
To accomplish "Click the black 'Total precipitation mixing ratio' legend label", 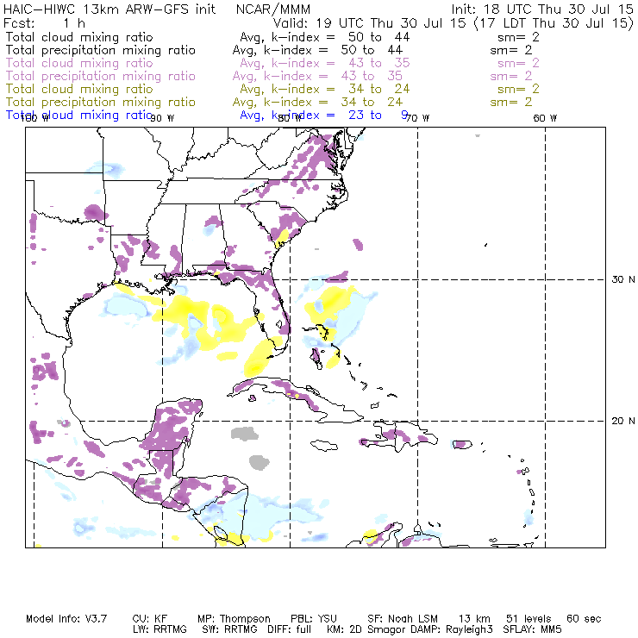I will (101, 50).
